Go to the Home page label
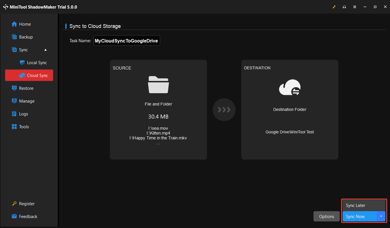This screenshot has width=390, height=228. (x=25, y=24)
